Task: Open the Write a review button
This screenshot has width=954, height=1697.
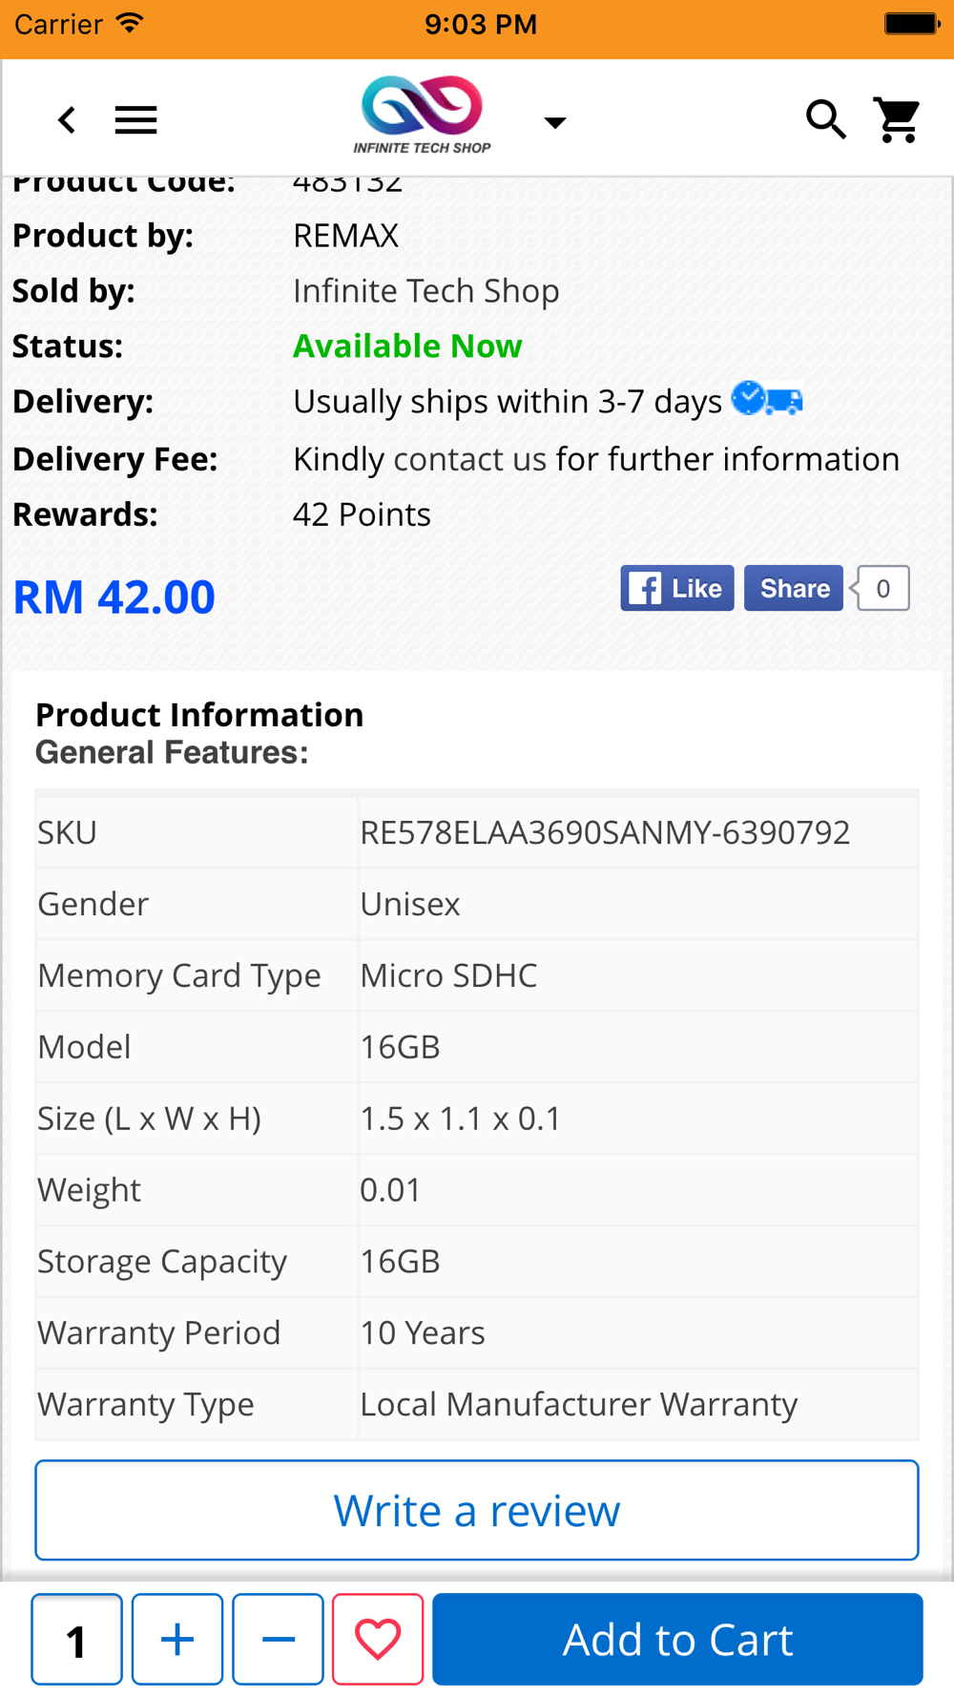Action: click(477, 1510)
